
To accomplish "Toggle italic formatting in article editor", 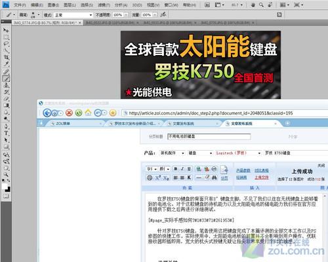I will click(182, 169).
